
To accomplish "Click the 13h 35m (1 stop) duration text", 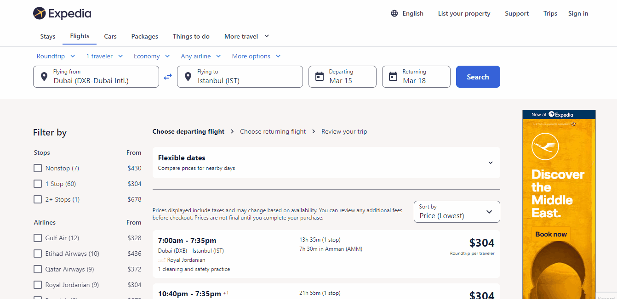I will 320,240.
